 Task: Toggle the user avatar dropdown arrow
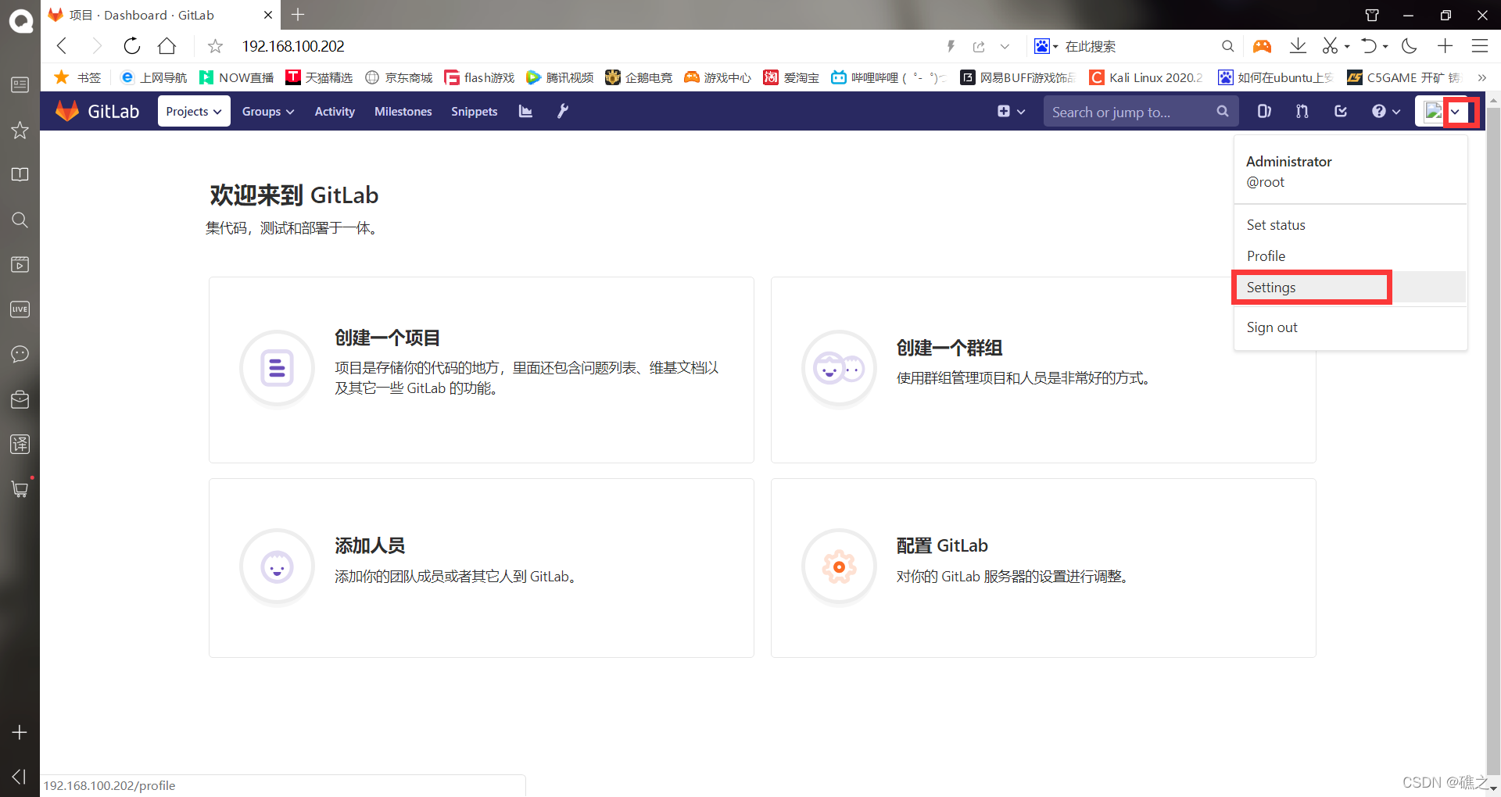[1456, 112]
